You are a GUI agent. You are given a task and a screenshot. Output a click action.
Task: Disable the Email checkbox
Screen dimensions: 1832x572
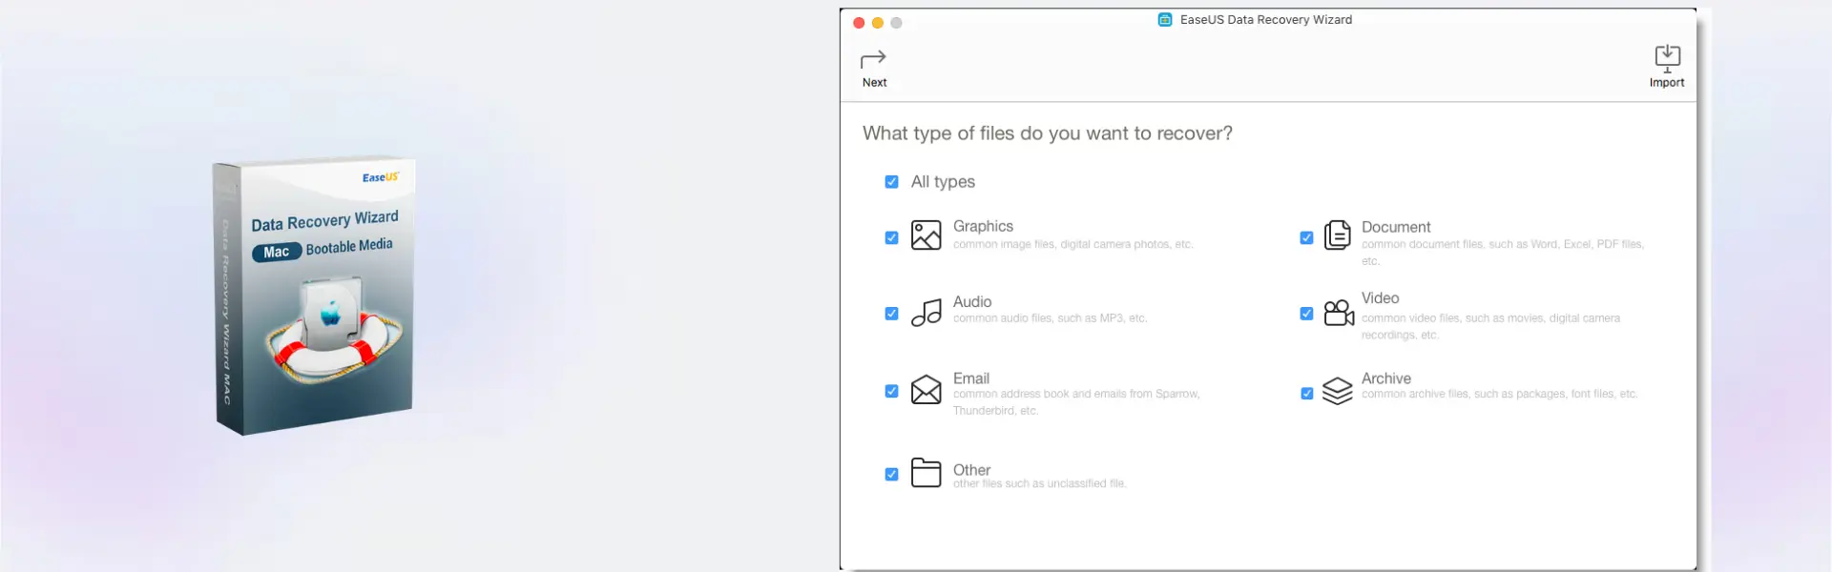[891, 391]
